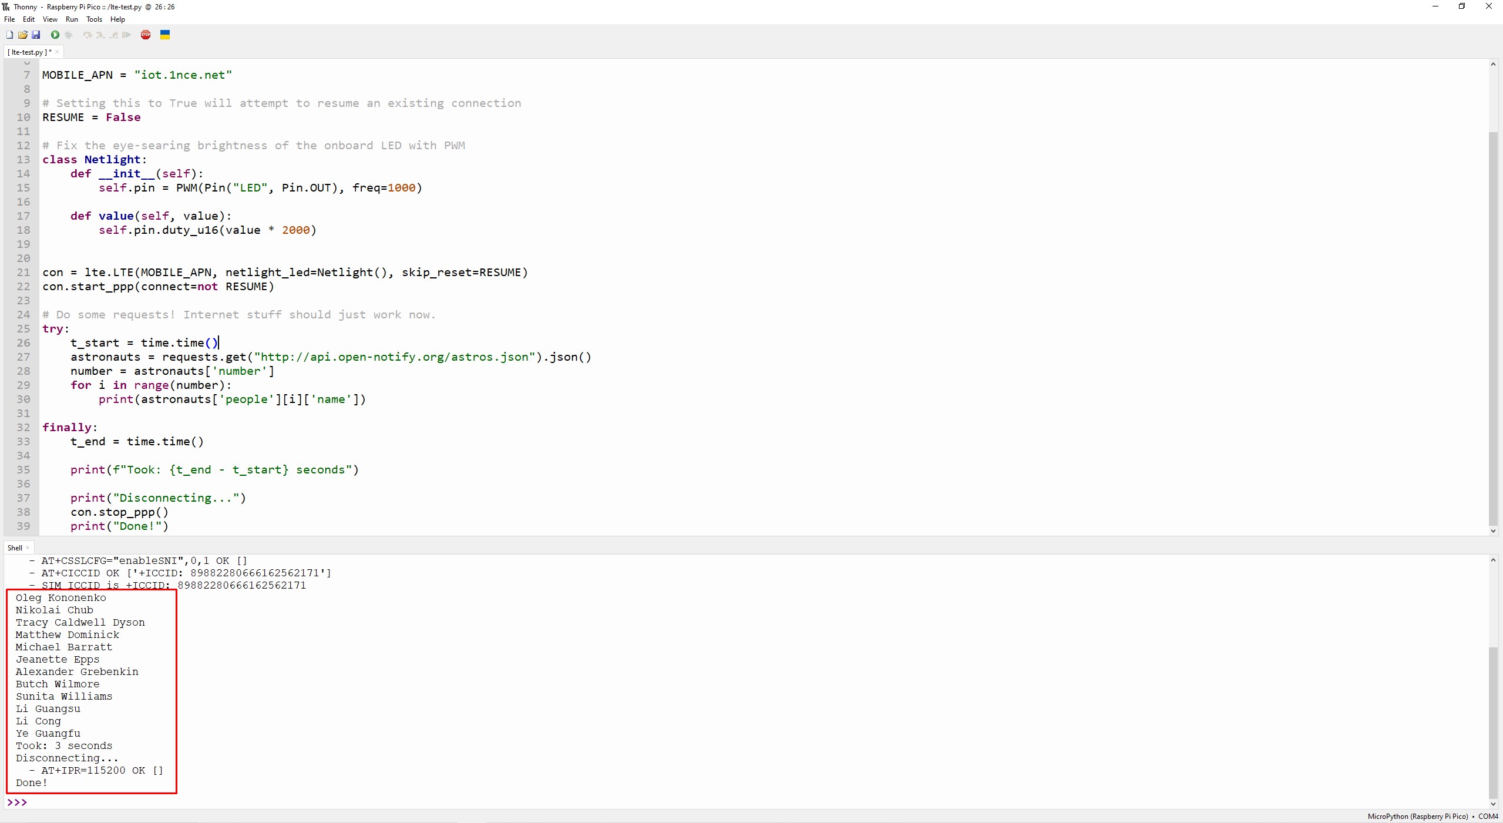This screenshot has width=1503, height=823.
Task: Click the Shell scrollbar down arrow
Action: (x=1493, y=804)
